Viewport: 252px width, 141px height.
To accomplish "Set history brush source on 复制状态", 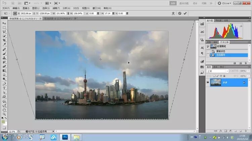I will pyautogui.click(x=208, y=51).
